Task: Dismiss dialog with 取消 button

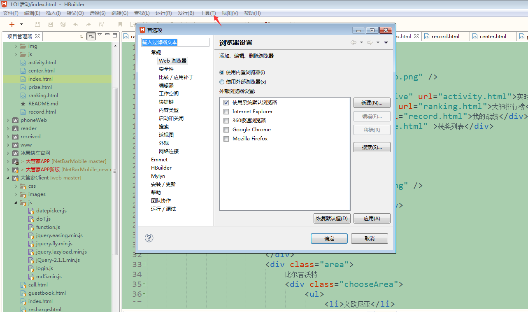Action: (x=370, y=239)
